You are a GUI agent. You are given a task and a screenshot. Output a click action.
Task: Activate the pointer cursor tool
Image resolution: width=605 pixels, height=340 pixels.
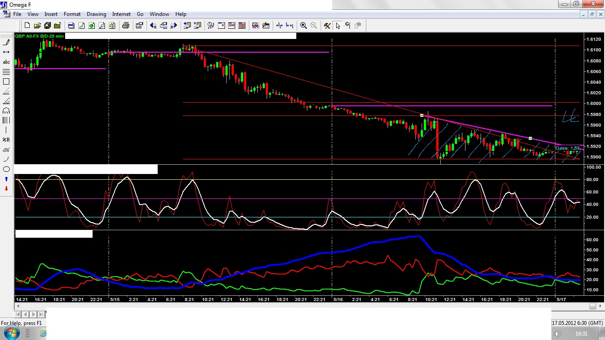tap(338, 26)
